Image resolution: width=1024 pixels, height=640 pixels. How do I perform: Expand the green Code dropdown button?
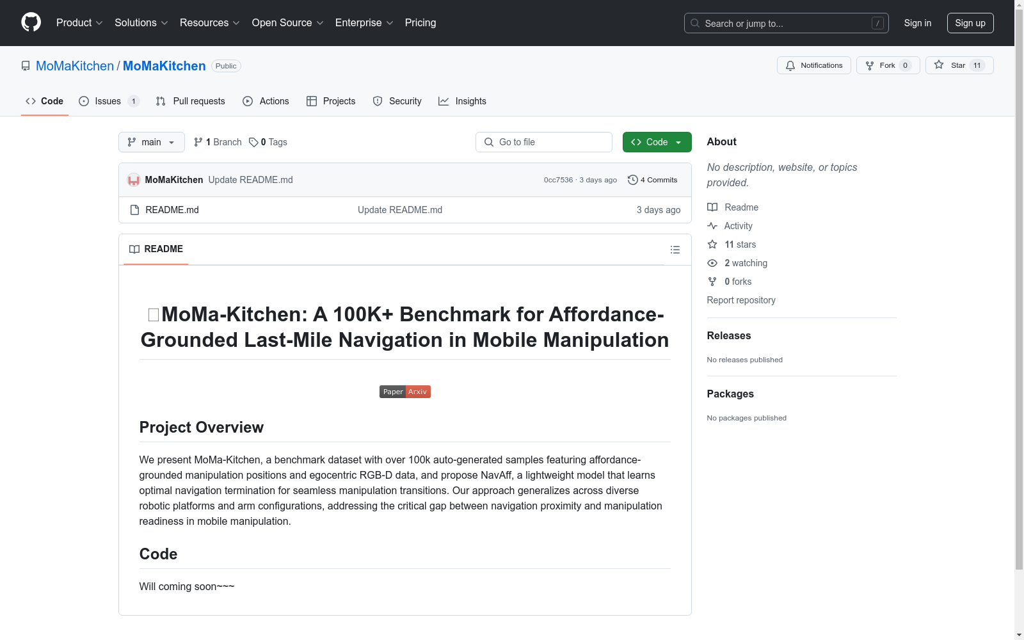click(x=657, y=142)
